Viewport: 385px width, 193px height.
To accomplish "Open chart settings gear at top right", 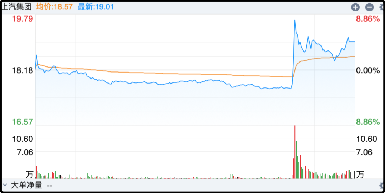I will pos(382,7).
